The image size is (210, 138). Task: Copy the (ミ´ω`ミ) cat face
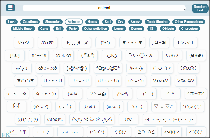[x=97, y=132]
